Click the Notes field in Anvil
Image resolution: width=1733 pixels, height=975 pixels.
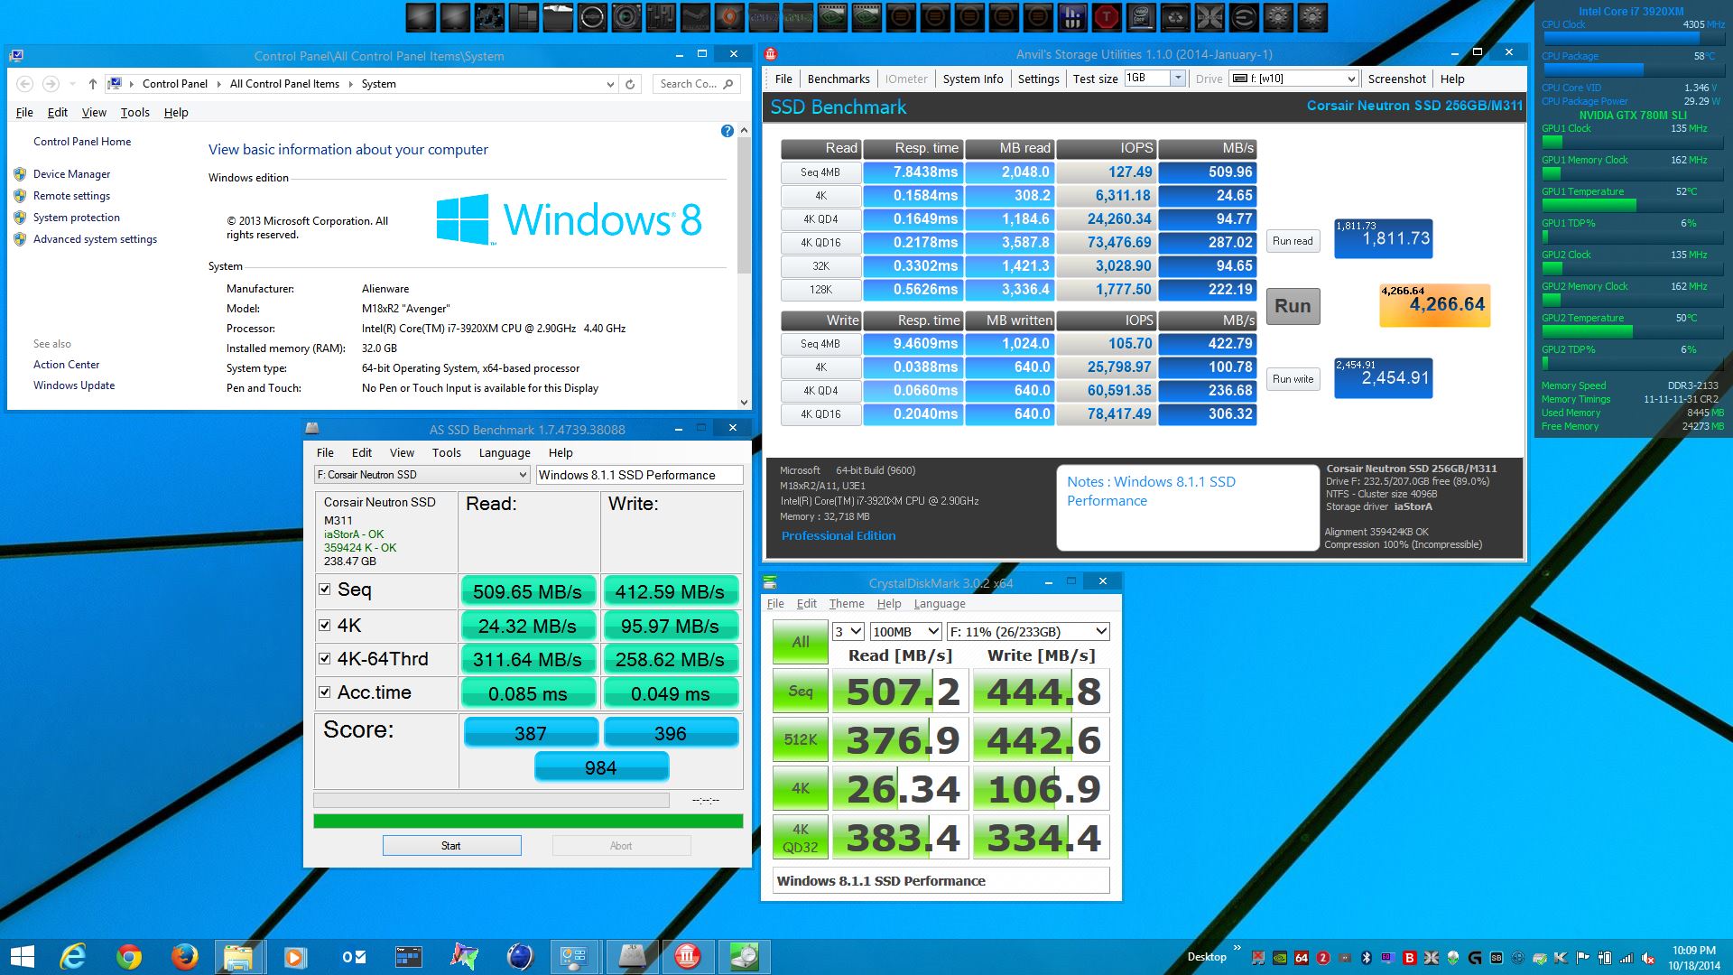1187,507
